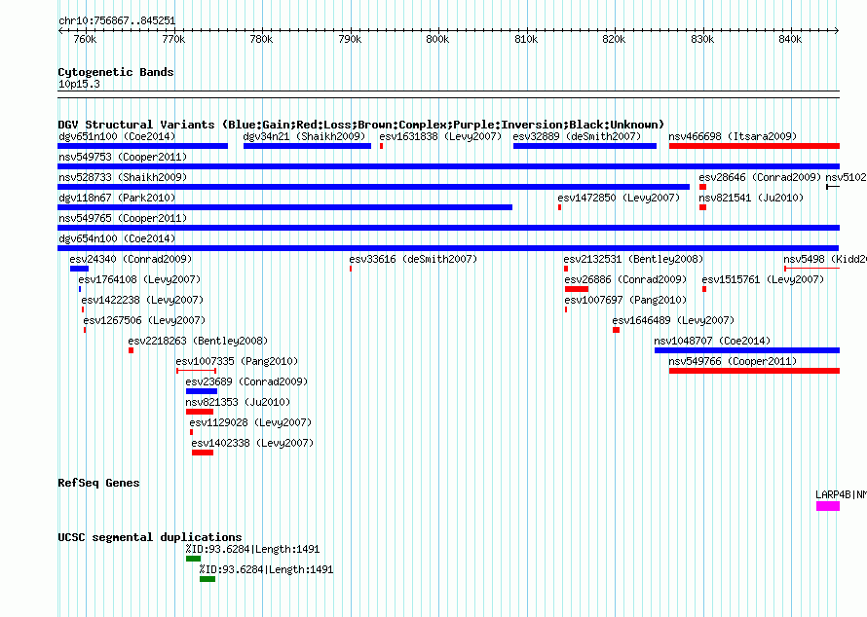
Task: Open the esv1515761 (Levy2007) label
Action: tap(763, 279)
